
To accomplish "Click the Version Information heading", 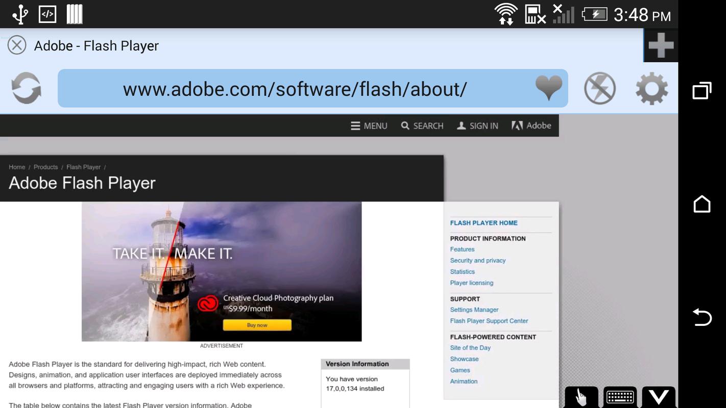I will click(x=357, y=364).
